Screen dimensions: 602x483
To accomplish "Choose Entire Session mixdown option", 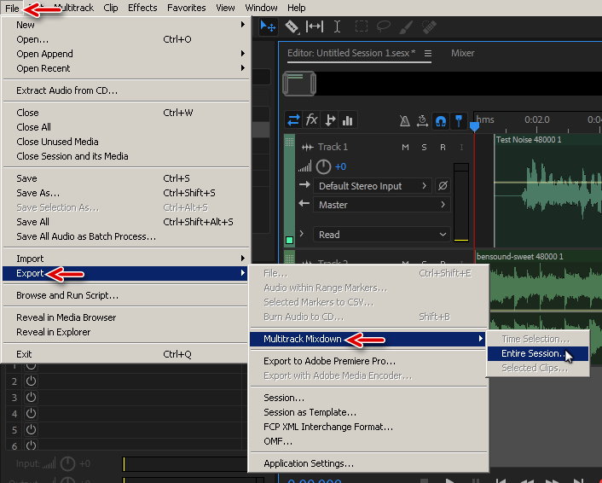I will click(538, 353).
